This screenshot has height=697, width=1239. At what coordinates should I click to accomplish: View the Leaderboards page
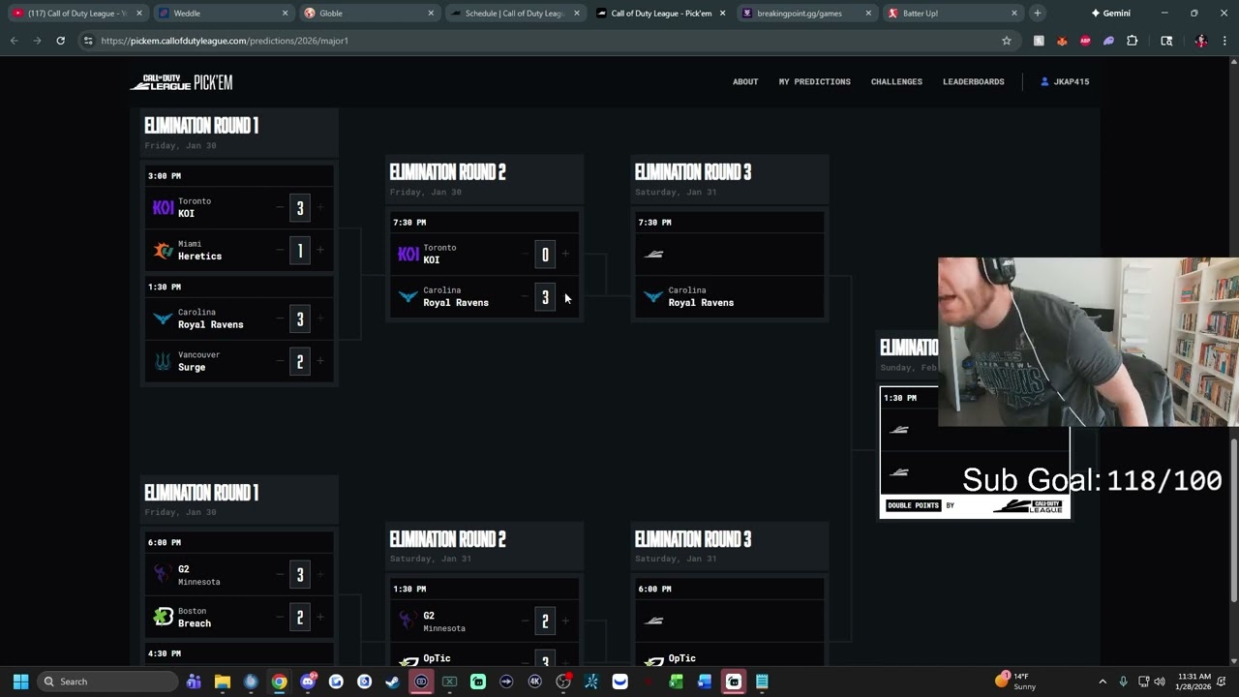974,82
